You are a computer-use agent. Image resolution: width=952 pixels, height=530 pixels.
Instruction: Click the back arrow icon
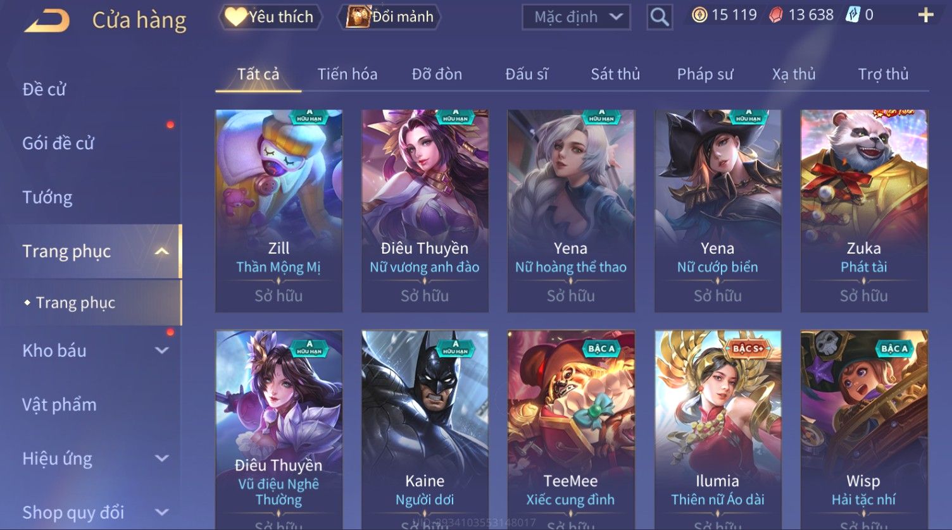(47, 20)
